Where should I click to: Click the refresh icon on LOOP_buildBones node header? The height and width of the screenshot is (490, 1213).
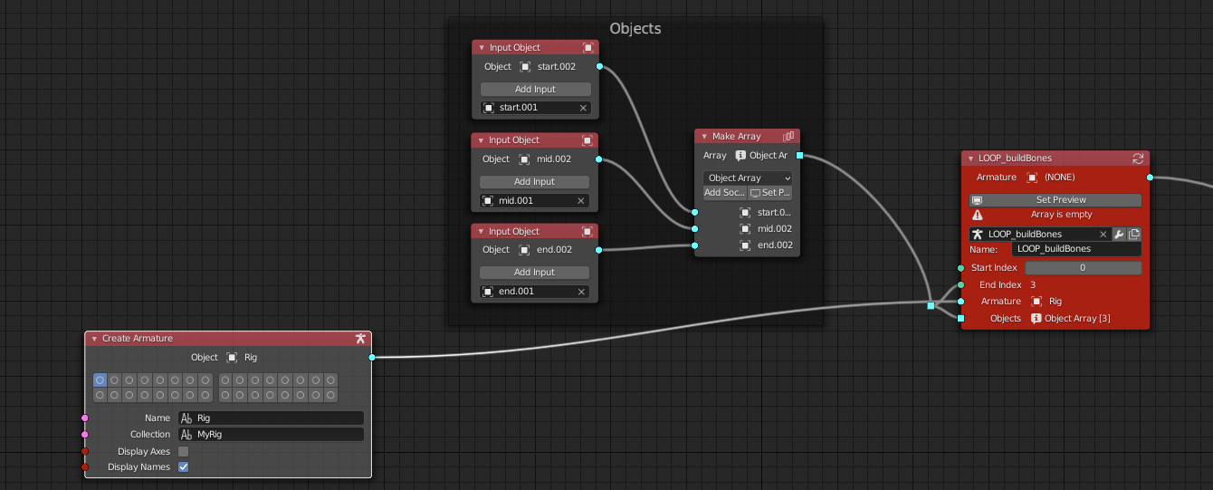(1138, 159)
